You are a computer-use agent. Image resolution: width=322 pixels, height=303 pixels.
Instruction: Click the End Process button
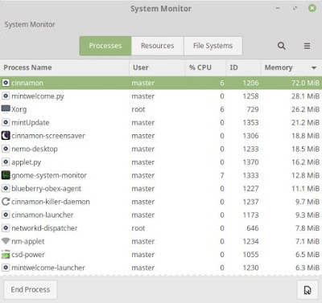click(31, 289)
